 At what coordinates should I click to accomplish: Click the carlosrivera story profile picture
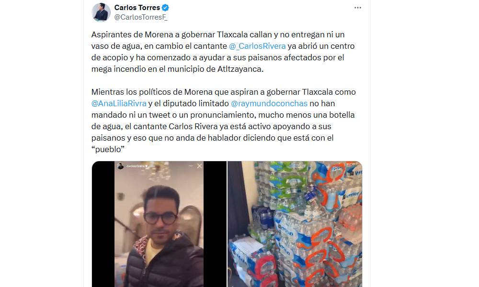(120, 166)
